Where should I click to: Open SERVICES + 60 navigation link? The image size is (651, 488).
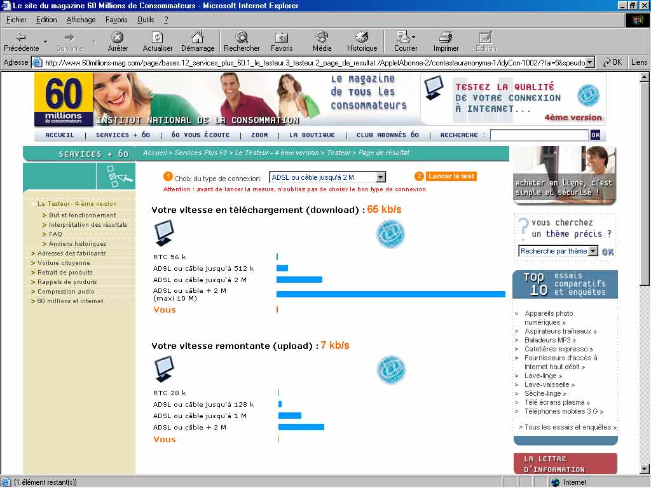point(123,135)
